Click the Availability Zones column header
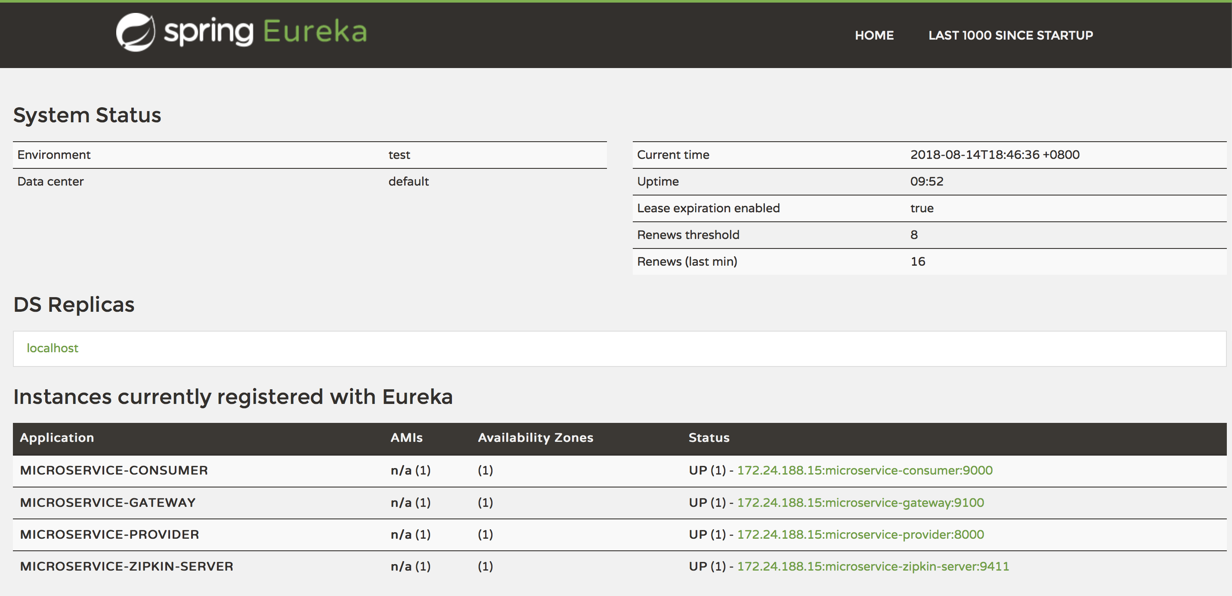Screen dimensions: 1232x596 point(535,438)
